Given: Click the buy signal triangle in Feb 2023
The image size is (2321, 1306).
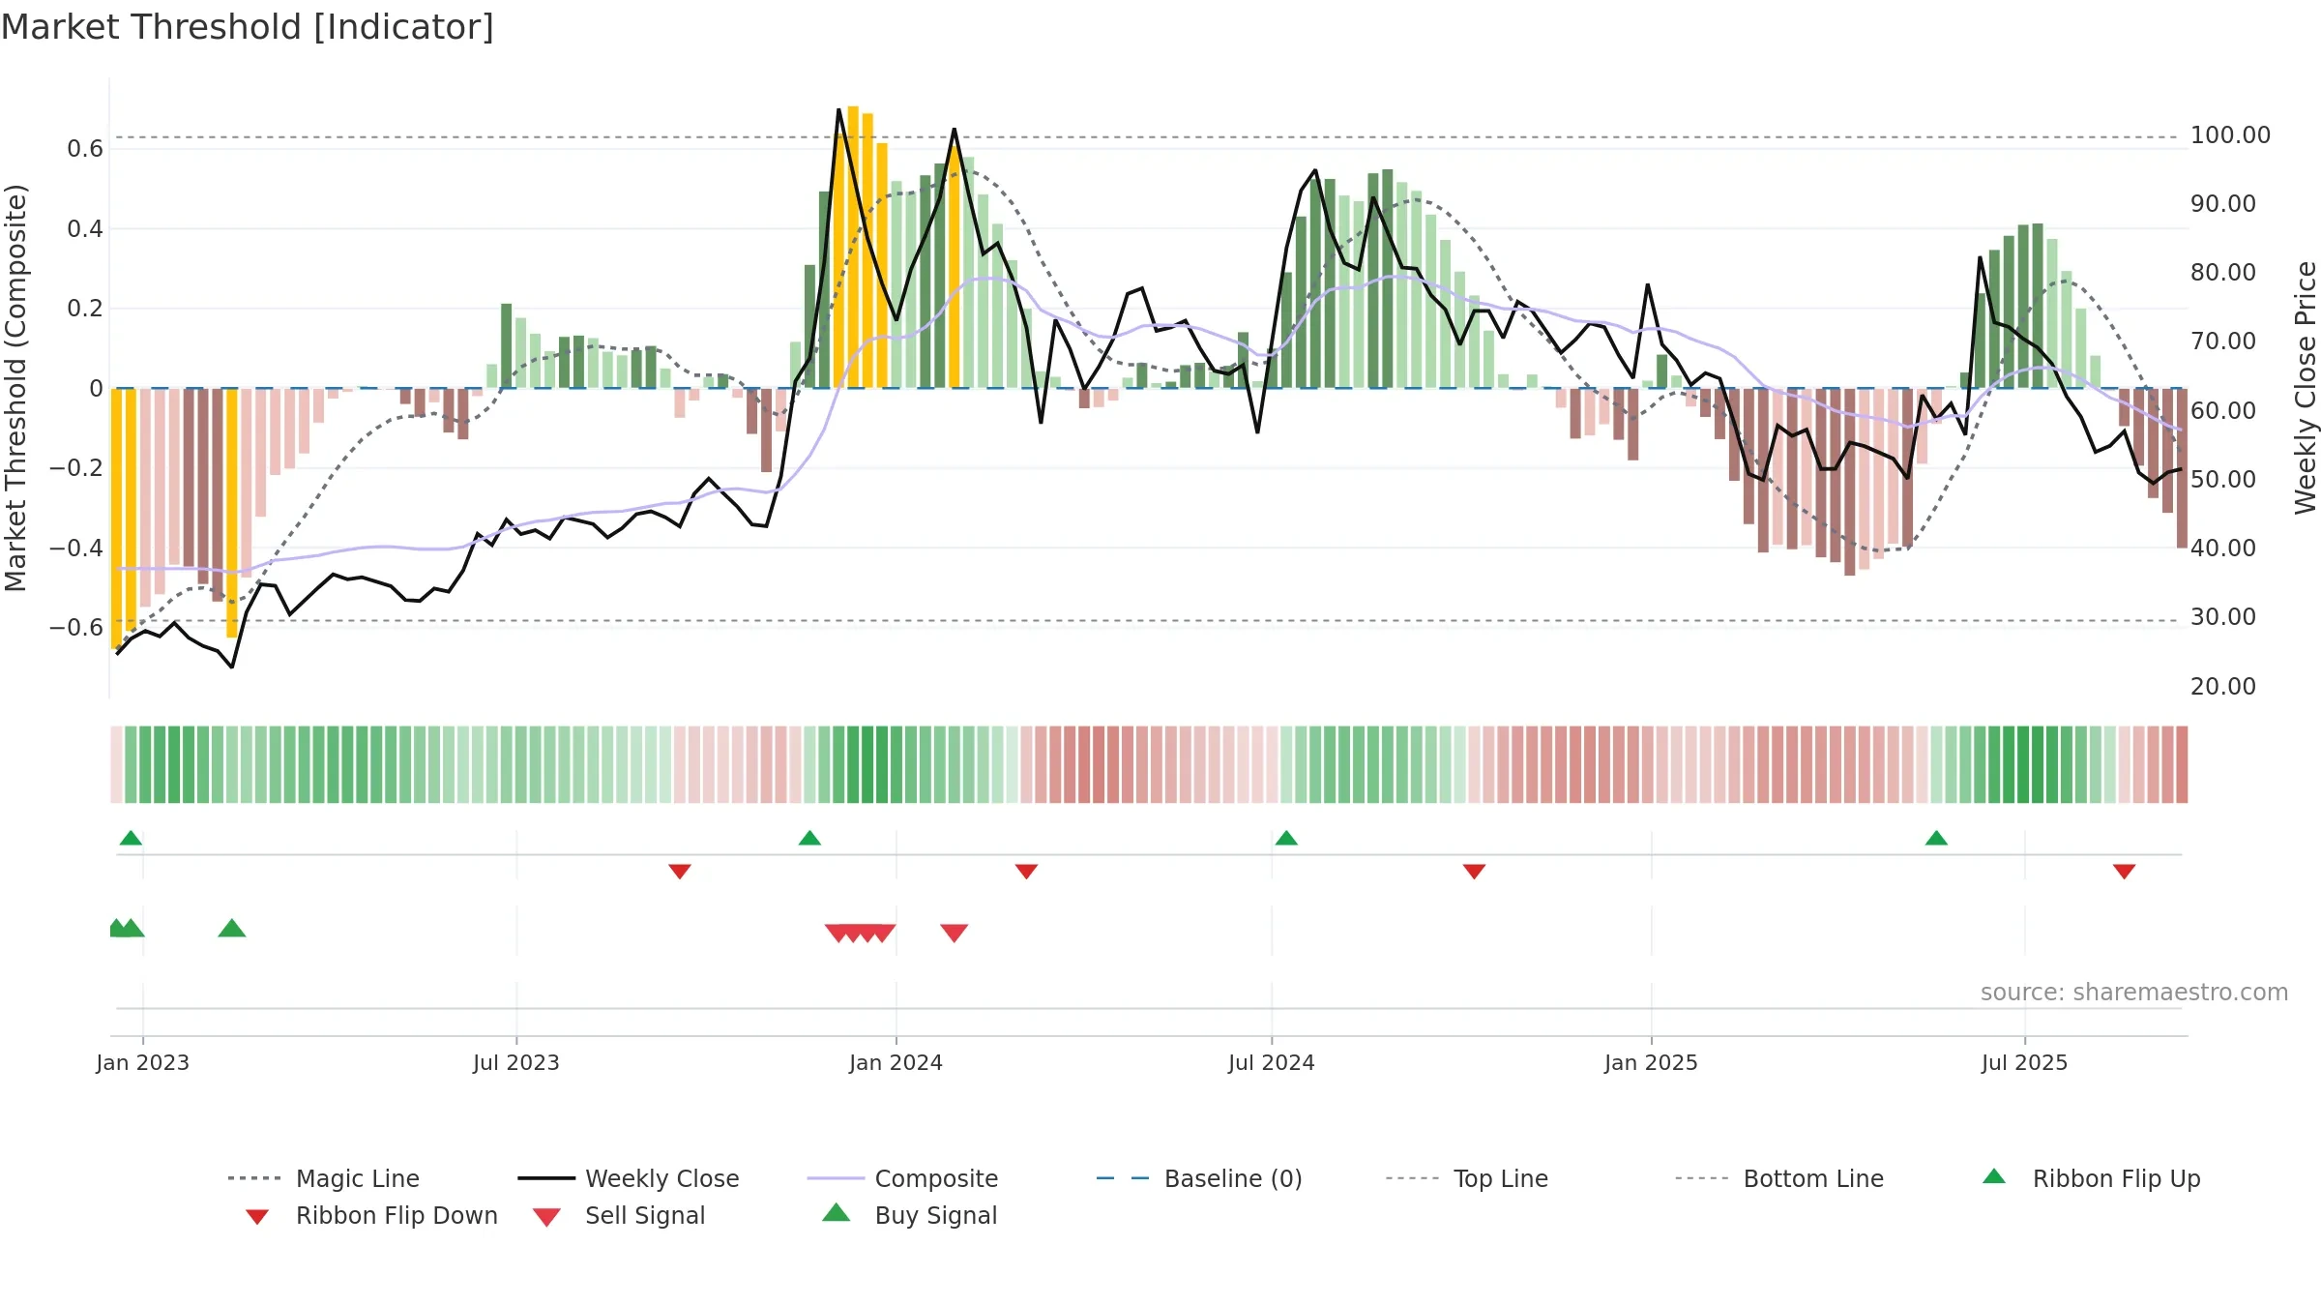Looking at the screenshot, I should tap(232, 928).
